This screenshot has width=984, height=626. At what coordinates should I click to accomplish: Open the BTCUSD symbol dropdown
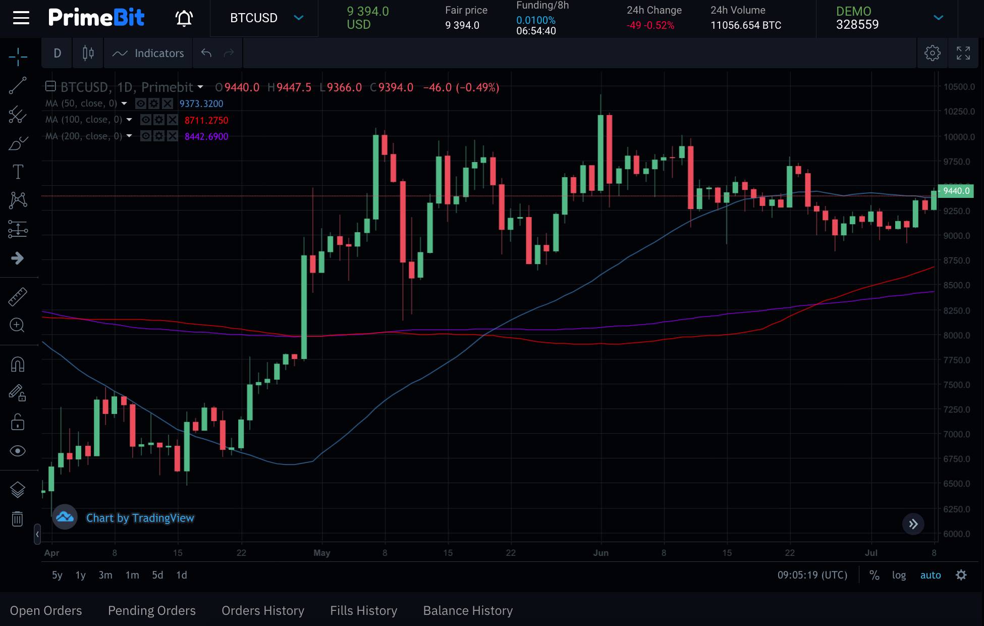(263, 18)
